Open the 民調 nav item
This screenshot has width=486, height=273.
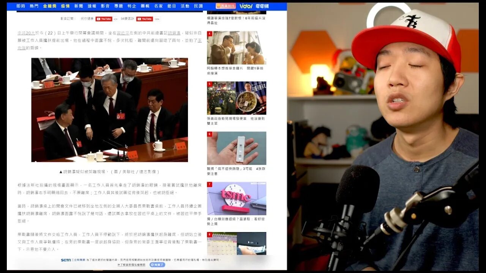coord(198,6)
